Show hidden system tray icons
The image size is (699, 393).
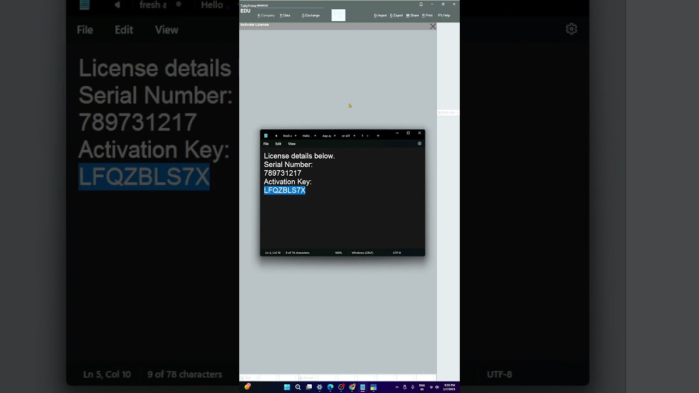[x=397, y=387]
